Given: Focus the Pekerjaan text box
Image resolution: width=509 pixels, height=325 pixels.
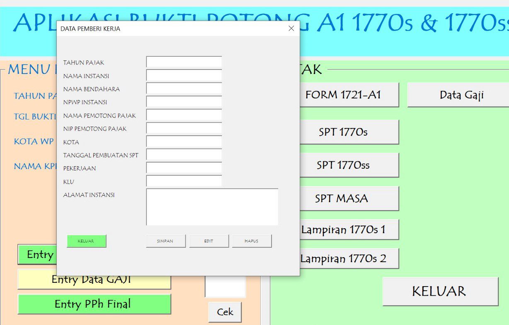Looking at the screenshot, I should coord(184,168).
